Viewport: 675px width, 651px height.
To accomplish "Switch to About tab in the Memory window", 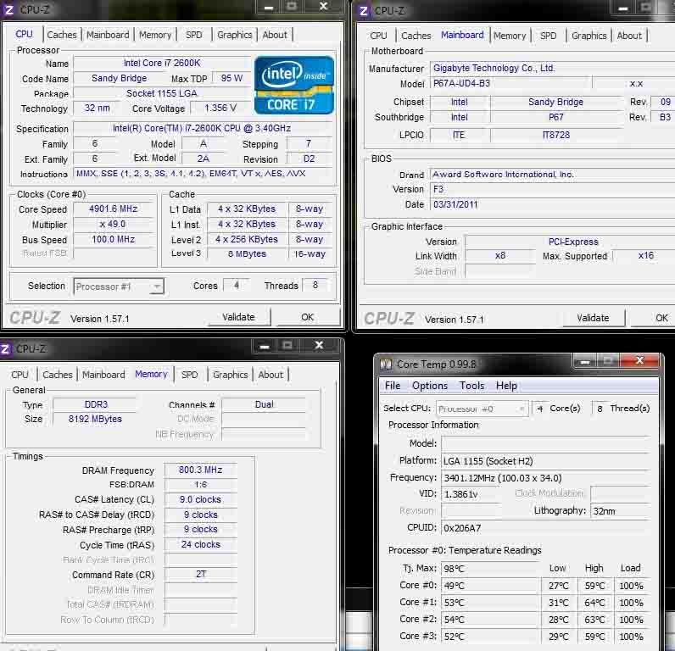I will click(271, 375).
